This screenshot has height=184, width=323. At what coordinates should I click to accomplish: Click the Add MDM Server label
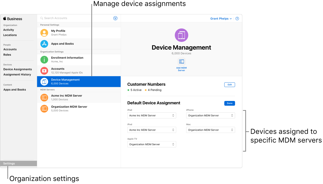coord(181,69)
